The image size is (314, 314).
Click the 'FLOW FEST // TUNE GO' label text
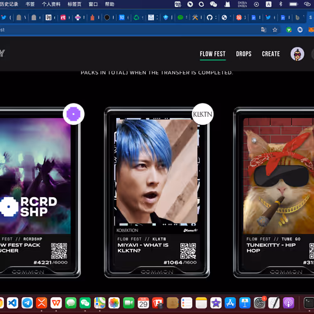pos(273,239)
